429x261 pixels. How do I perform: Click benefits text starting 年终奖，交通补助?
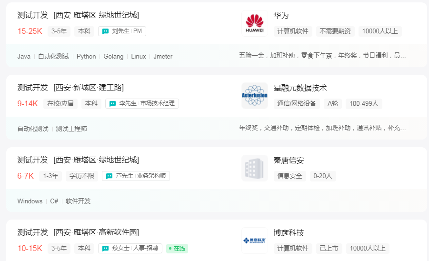click(x=322, y=128)
